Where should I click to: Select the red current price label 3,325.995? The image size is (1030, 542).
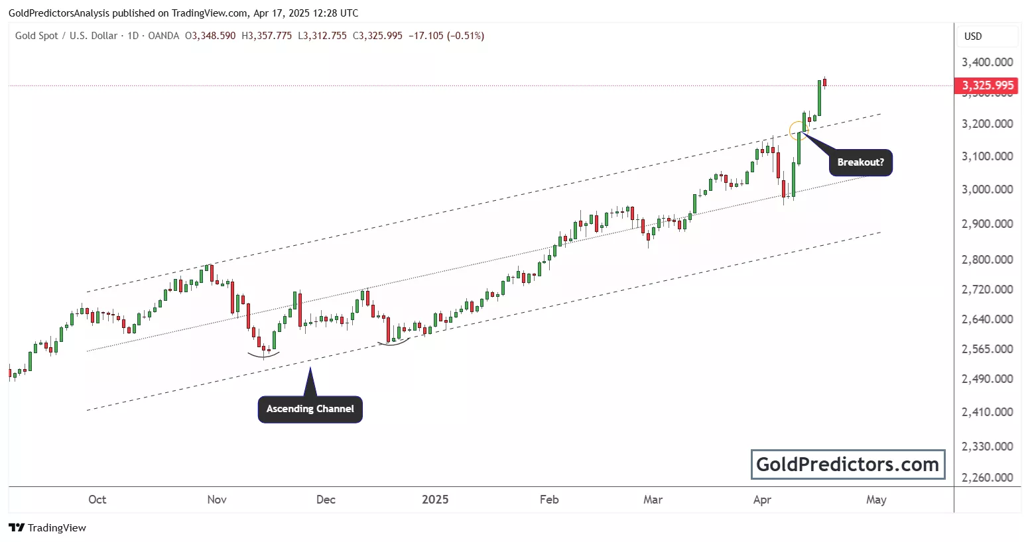(x=987, y=85)
